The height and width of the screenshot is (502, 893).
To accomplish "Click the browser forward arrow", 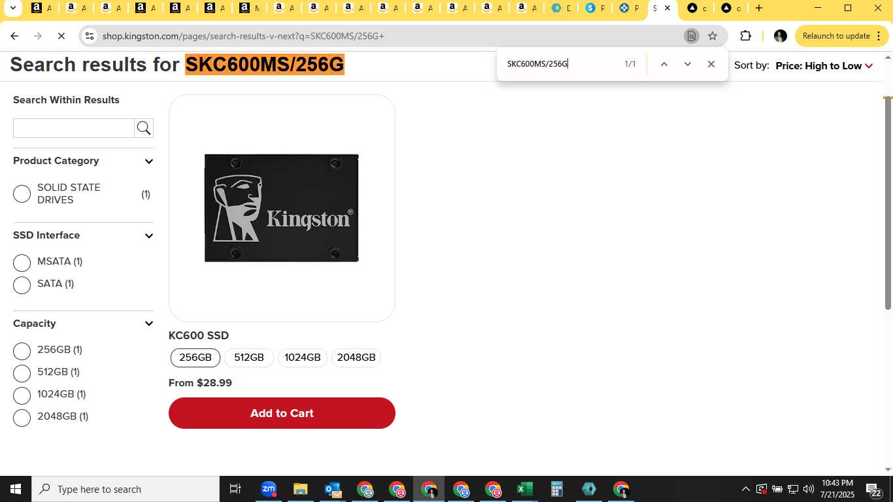I will coord(38,36).
